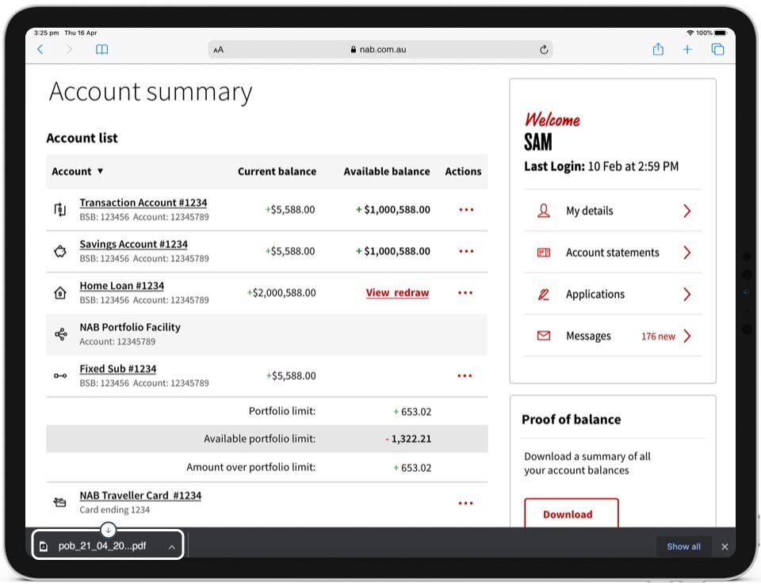Open Transaction Account #1234 link

tap(143, 203)
